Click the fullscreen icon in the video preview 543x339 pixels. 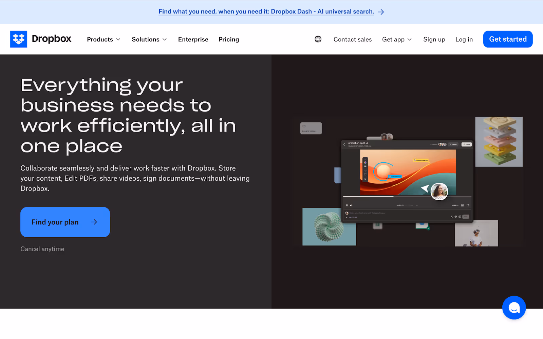(x=468, y=205)
